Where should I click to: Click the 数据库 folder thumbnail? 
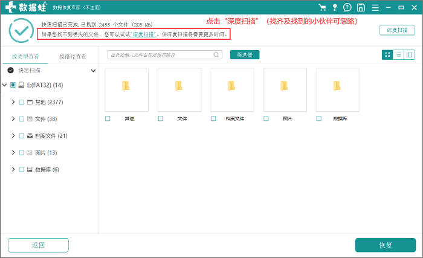point(338,90)
